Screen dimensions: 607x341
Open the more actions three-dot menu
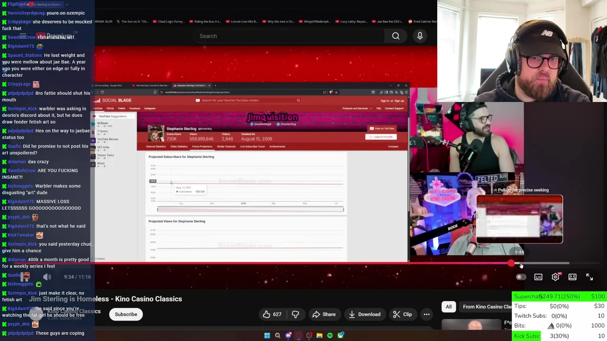[426, 314]
